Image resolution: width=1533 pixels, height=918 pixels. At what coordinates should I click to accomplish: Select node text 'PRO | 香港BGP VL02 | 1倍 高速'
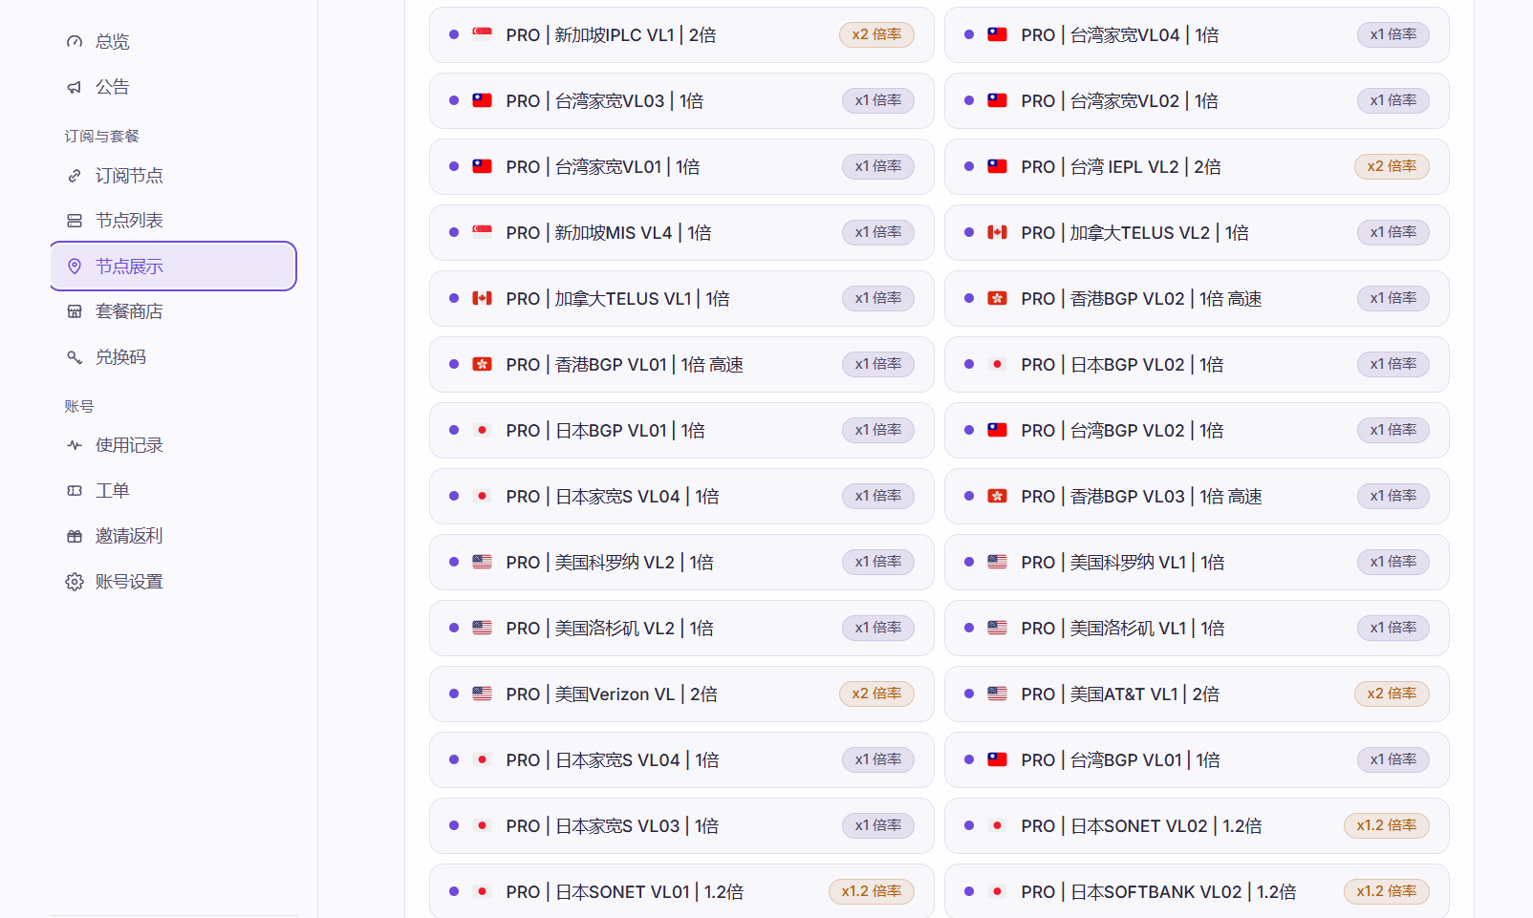(1141, 299)
